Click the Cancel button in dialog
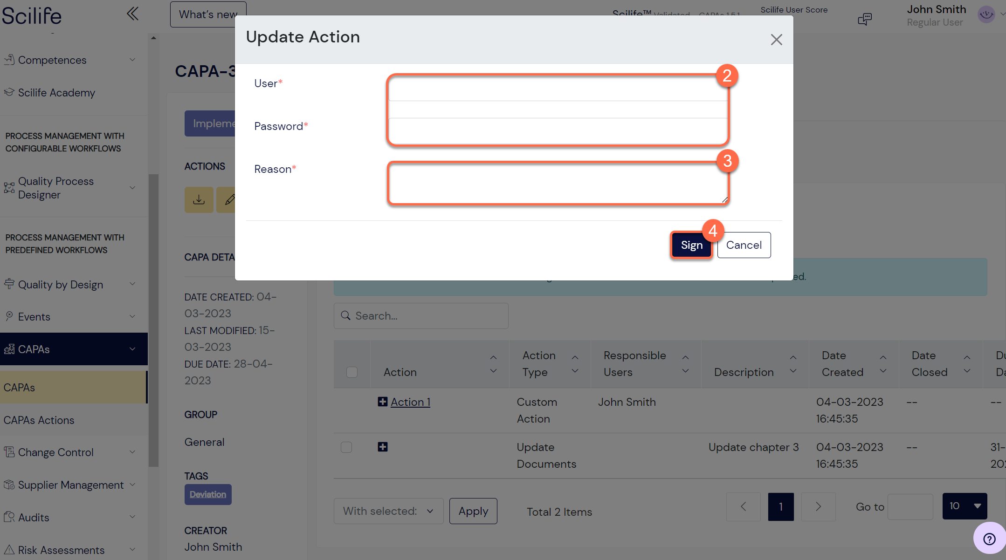Screen dimensions: 1006x560 pyautogui.click(x=744, y=245)
